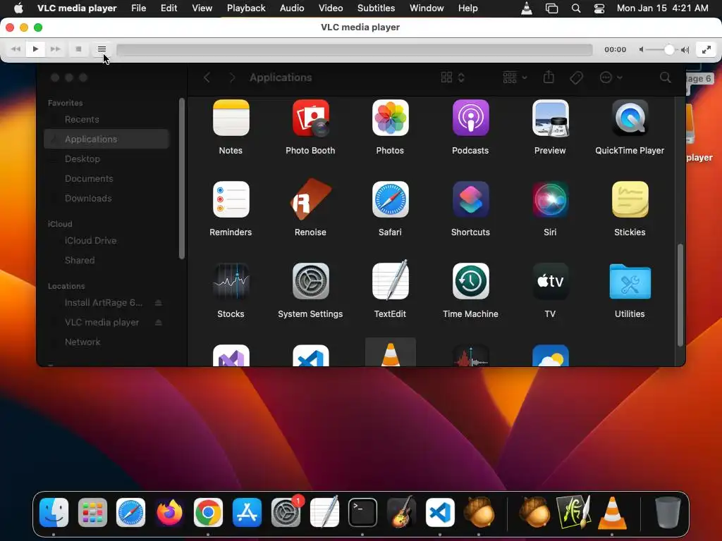The height and width of the screenshot is (541, 722).
Task: Open the Subtitles menu
Action: 376,8
